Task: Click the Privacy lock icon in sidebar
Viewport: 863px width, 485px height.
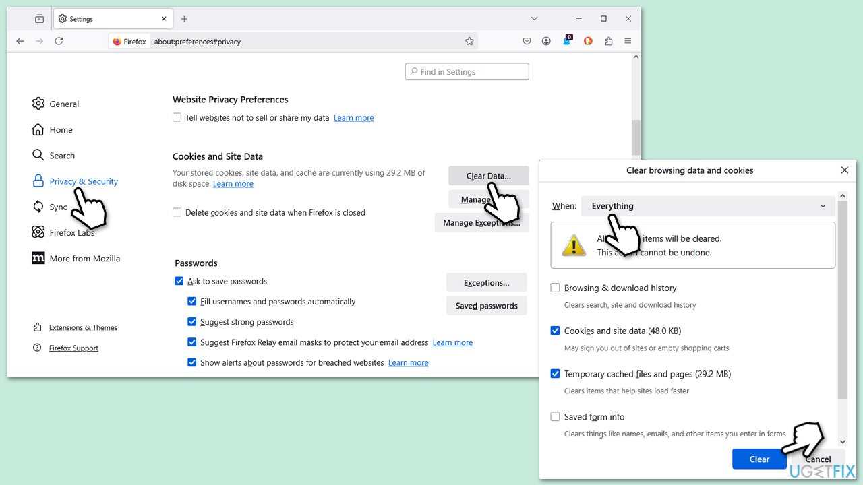Action: point(38,181)
